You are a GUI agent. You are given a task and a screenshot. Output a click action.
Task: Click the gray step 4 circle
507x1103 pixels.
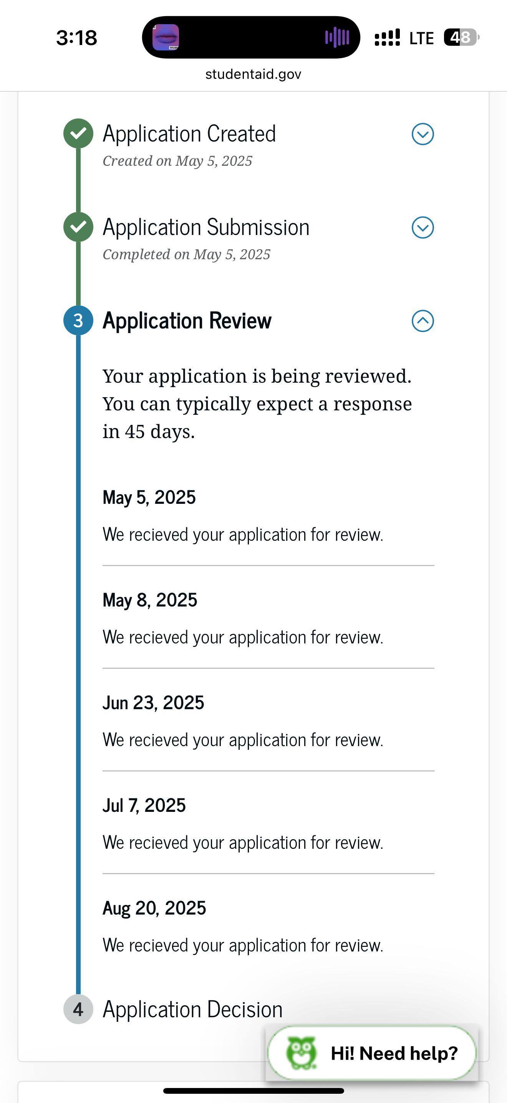tap(78, 1009)
